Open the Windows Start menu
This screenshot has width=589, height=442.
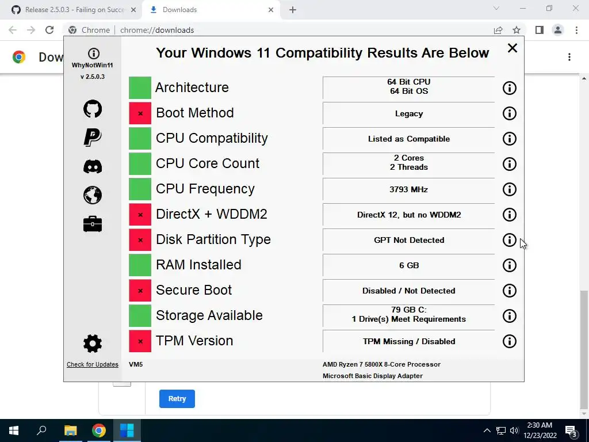tap(14, 430)
